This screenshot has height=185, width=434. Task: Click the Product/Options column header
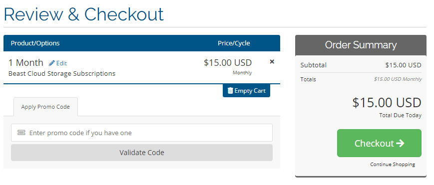(35, 43)
